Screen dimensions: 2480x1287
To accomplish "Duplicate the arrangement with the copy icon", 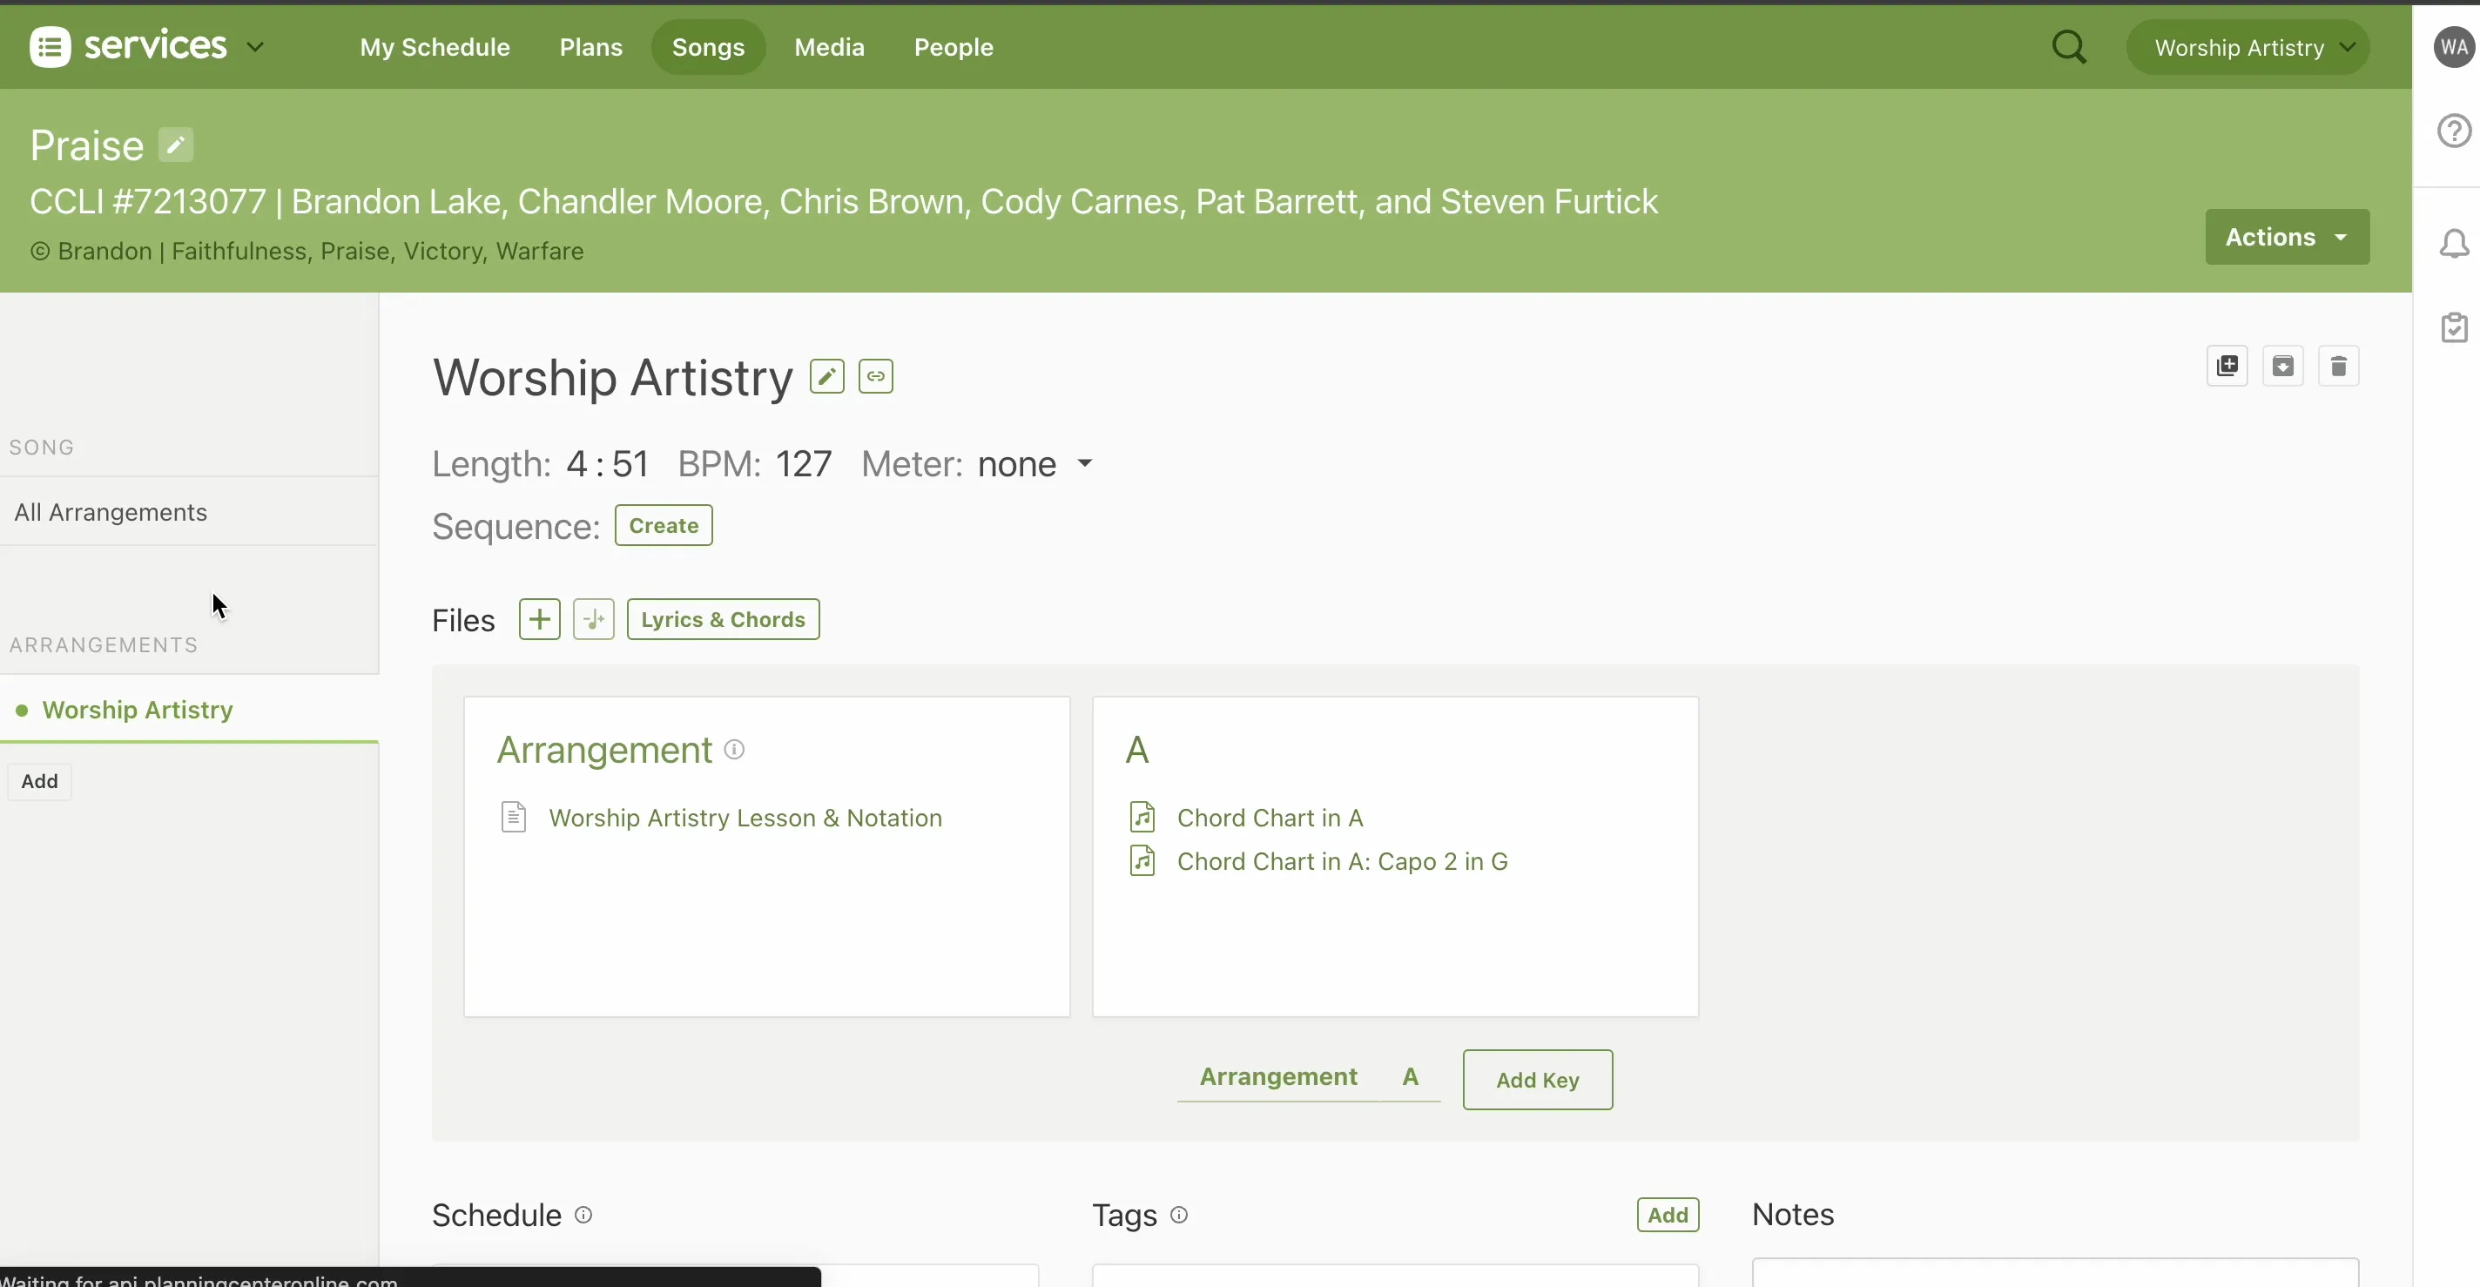I will click(x=2228, y=366).
